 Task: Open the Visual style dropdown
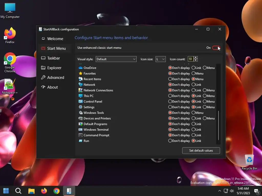(116, 59)
